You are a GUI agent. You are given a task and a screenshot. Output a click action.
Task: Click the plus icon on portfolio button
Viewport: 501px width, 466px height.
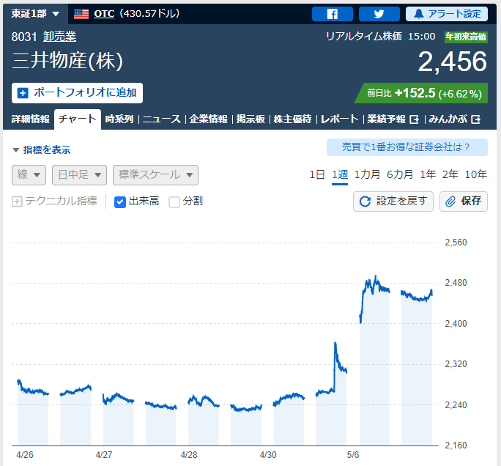pos(23,93)
